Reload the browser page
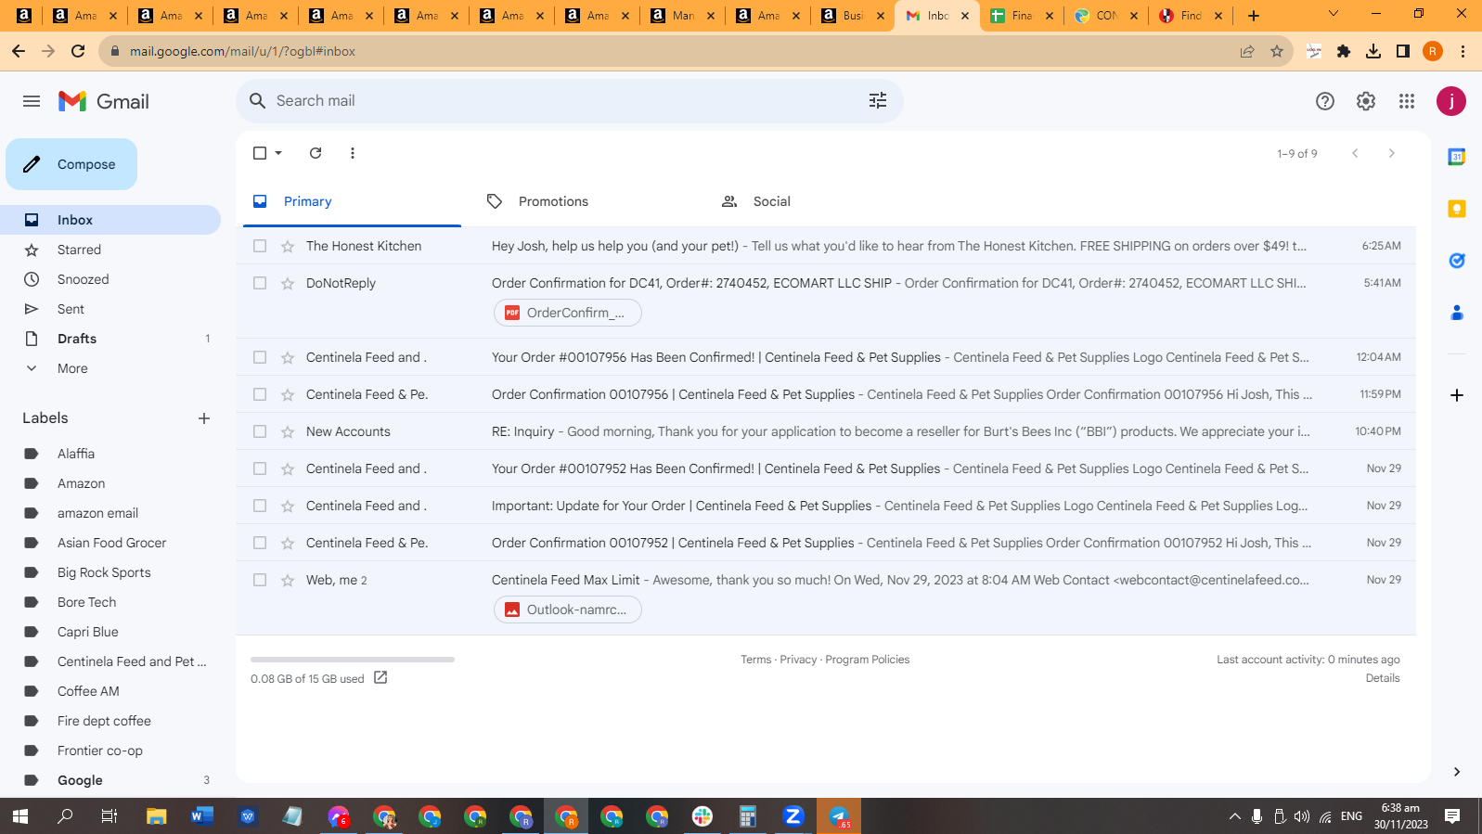This screenshot has height=834, width=1482. point(78,51)
